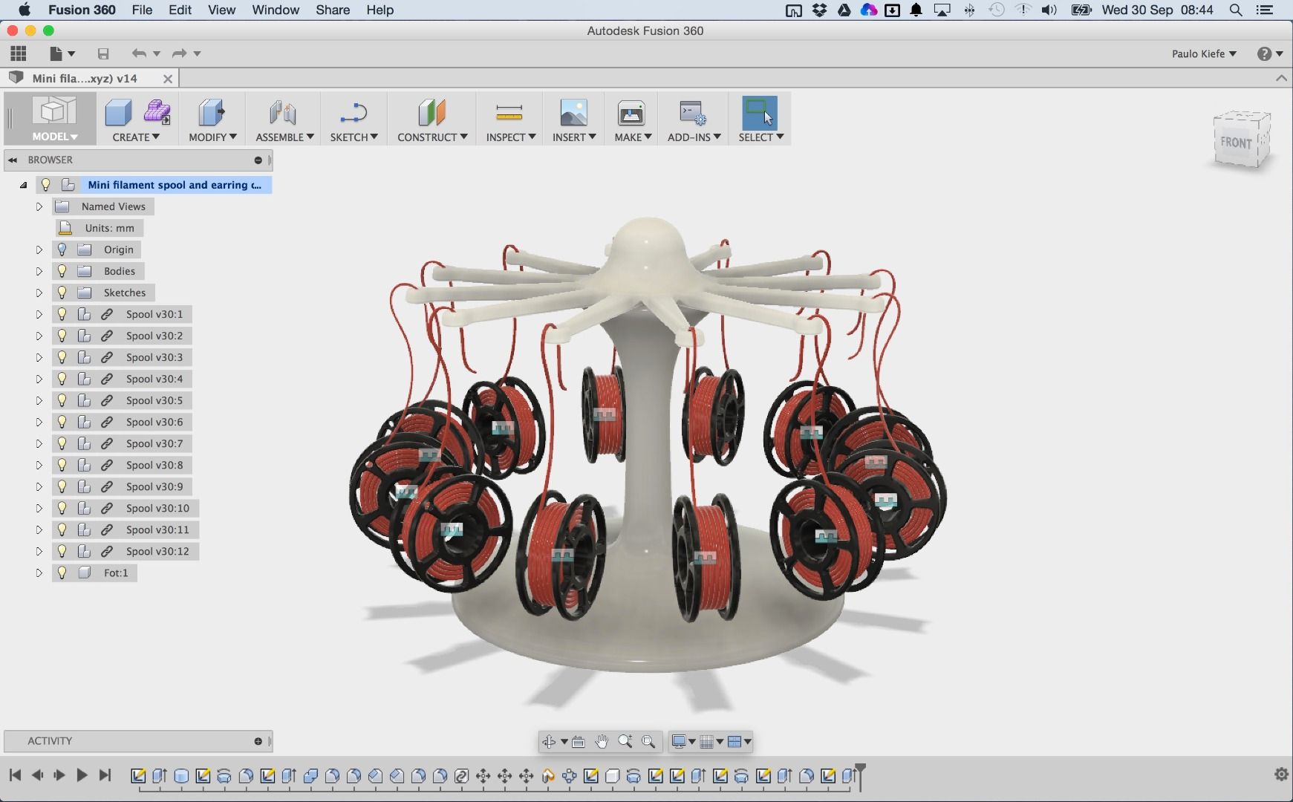Click the MODEL workspace button
The image size is (1293, 802).
pos(54,119)
